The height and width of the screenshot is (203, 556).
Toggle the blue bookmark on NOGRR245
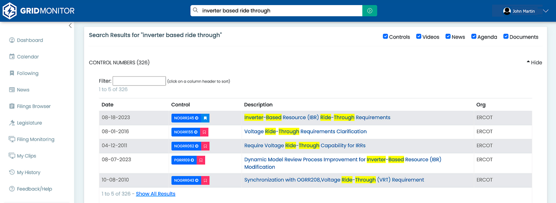(x=205, y=118)
